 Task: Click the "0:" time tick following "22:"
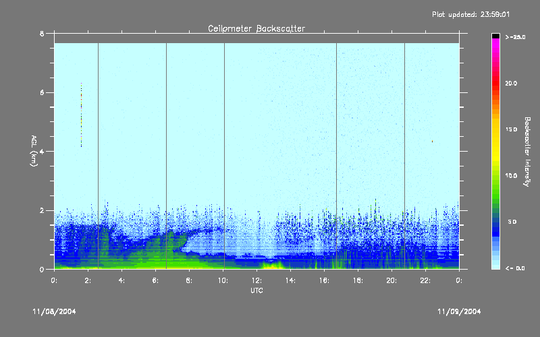click(459, 280)
